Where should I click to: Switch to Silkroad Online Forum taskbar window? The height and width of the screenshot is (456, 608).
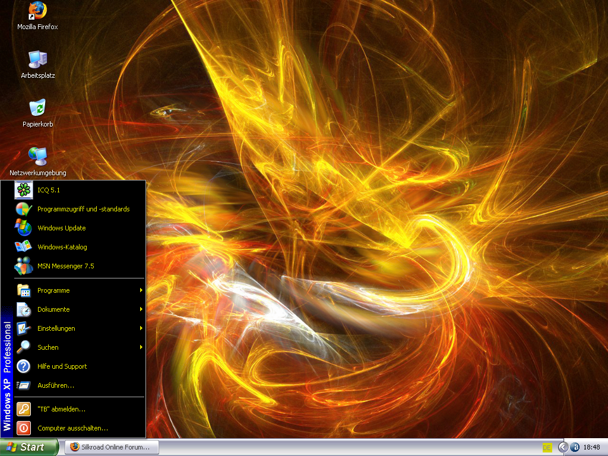pyautogui.click(x=111, y=447)
